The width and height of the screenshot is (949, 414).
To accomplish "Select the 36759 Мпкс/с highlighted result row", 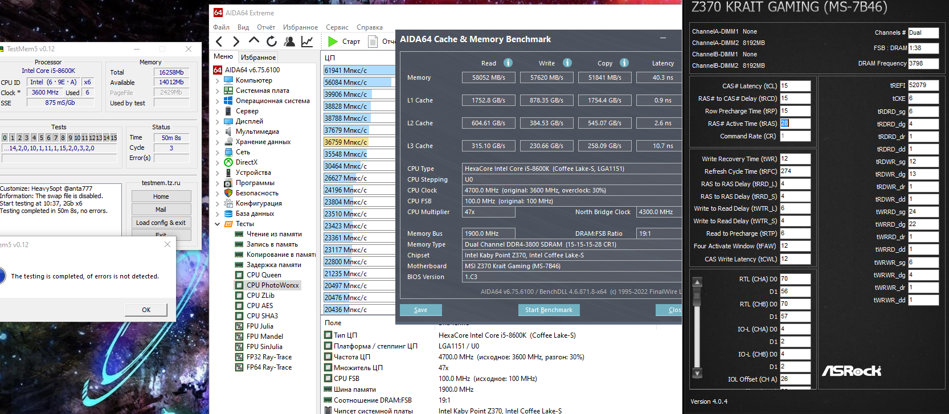I will (x=359, y=142).
